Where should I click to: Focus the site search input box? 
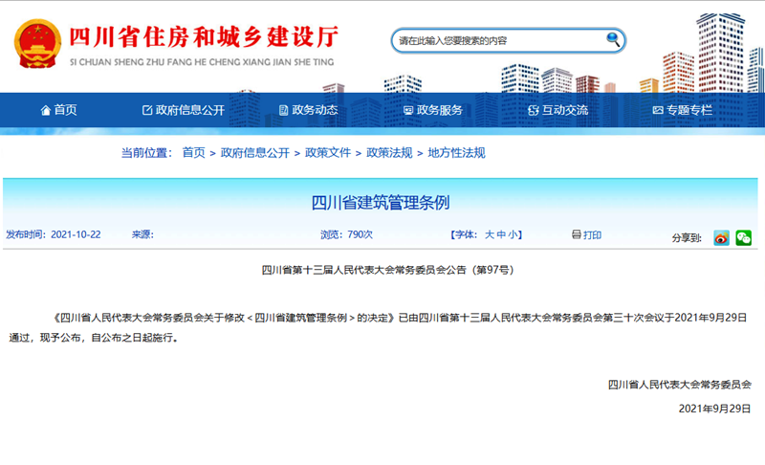[497, 40]
